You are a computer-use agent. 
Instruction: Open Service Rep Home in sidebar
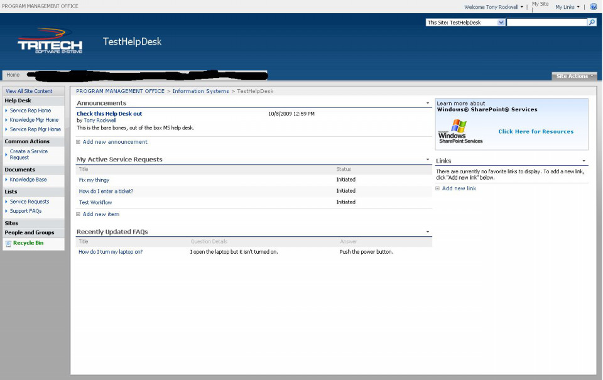[30, 111]
